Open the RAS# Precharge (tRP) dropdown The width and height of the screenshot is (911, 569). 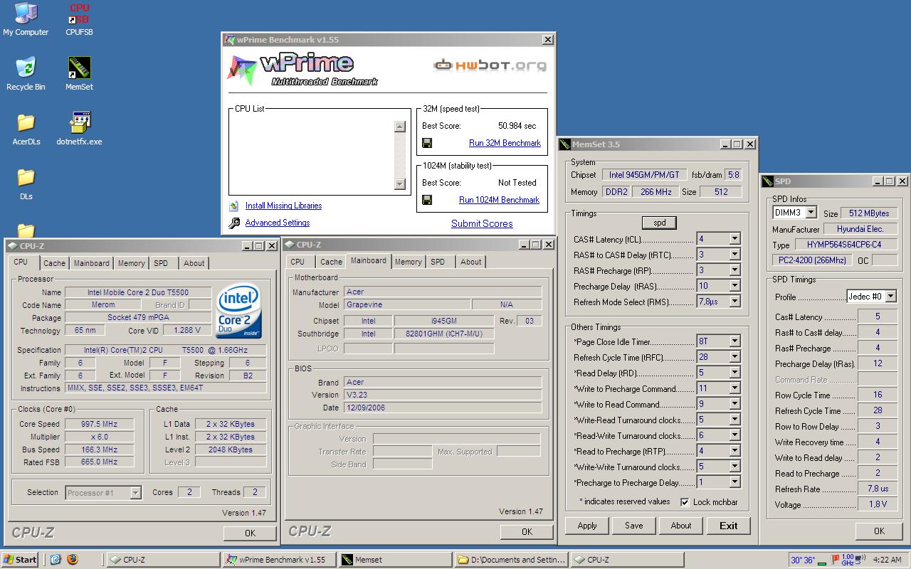click(734, 270)
